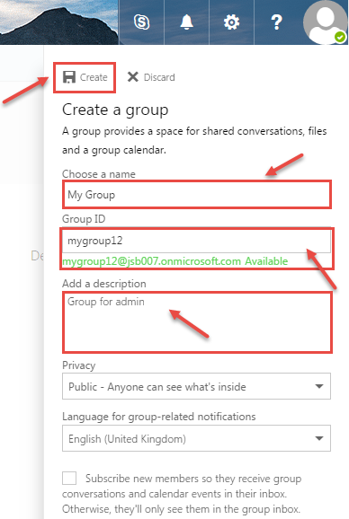Click the mountain header image
Image resolution: width=349 pixels, height=519 pixels.
(59, 22)
